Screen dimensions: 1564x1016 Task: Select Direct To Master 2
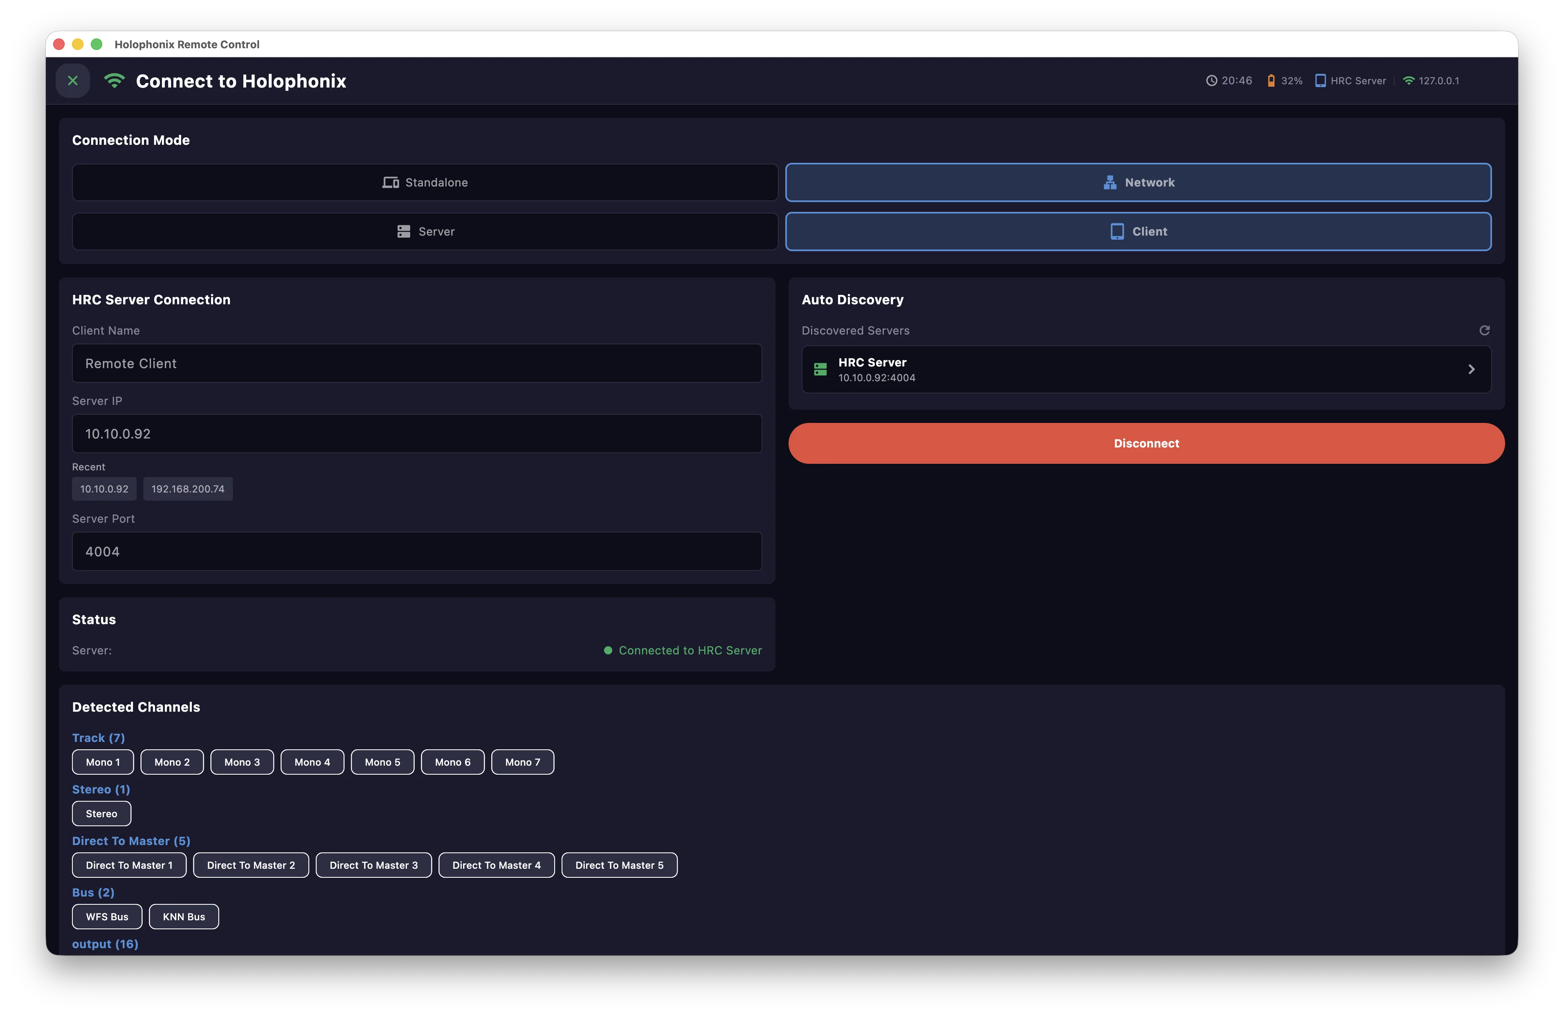click(251, 865)
